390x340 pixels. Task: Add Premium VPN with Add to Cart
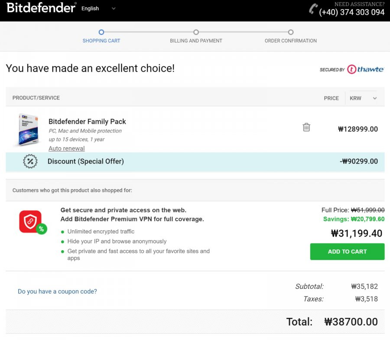tap(347, 251)
